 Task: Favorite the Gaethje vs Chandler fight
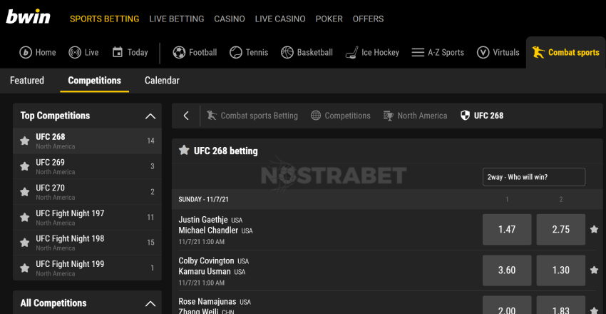(594, 229)
